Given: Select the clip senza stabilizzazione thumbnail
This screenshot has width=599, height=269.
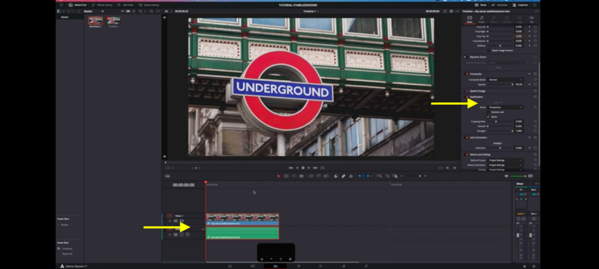Looking at the screenshot, I should pos(95,22).
